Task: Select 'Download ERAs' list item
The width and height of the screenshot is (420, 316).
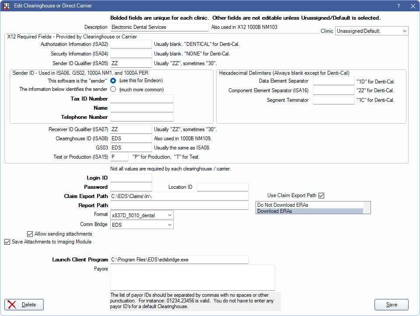Action: [309, 211]
